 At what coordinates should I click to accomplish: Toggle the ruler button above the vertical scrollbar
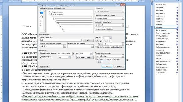[152, 1]
